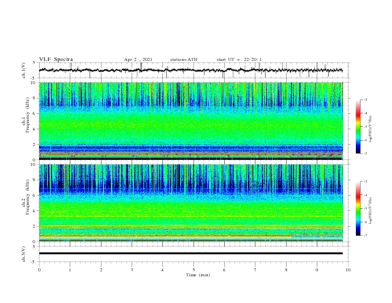Click the '7' tick on Time axis
Screen dimensions: 392x303
[255, 270]
